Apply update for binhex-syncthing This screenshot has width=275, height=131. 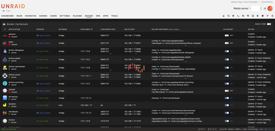[43, 84]
